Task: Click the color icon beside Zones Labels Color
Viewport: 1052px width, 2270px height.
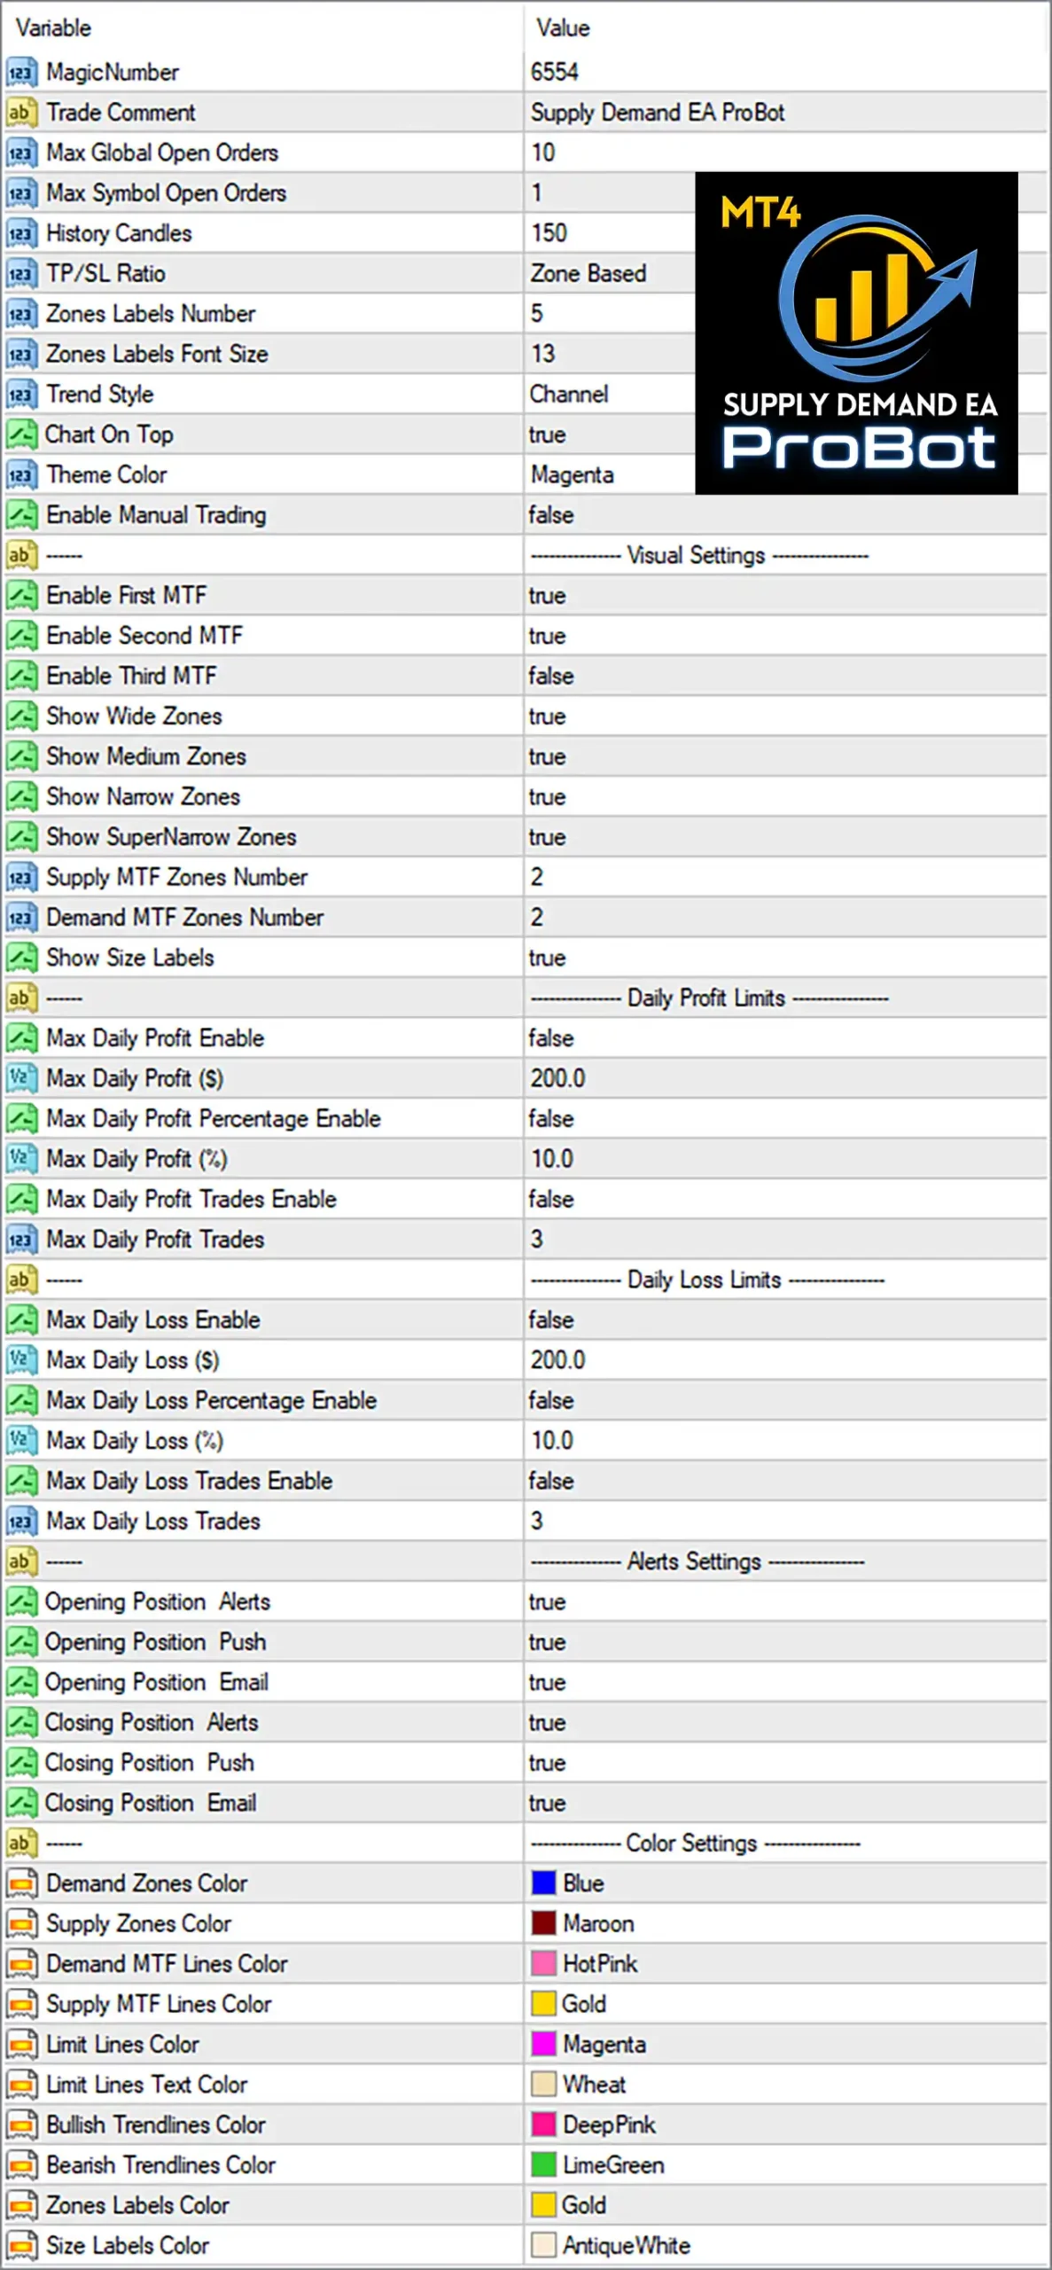Action: coord(21,2205)
